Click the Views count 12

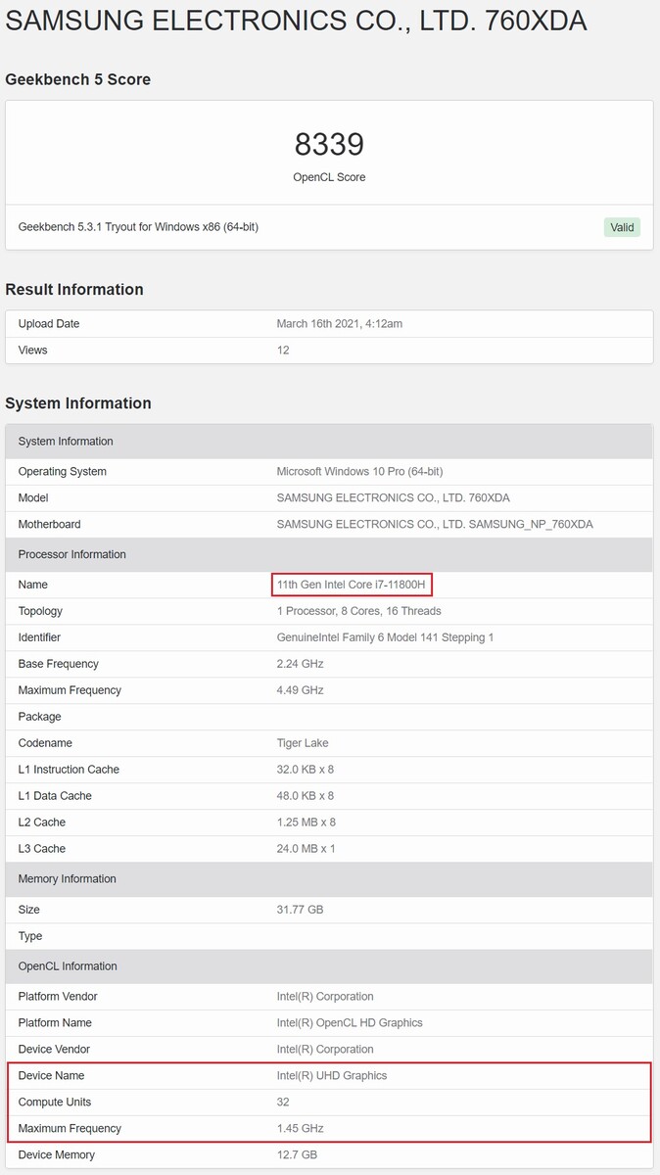pyautogui.click(x=283, y=351)
